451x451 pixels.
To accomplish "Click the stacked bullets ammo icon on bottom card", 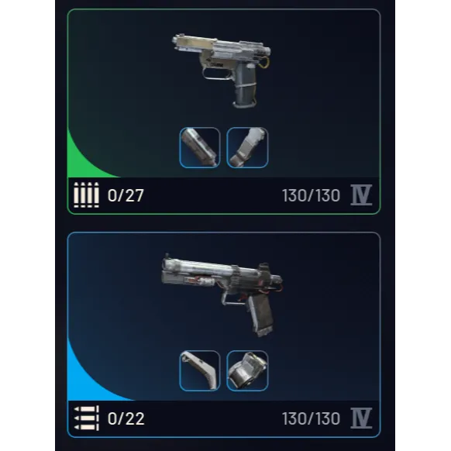I will (x=86, y=418).
